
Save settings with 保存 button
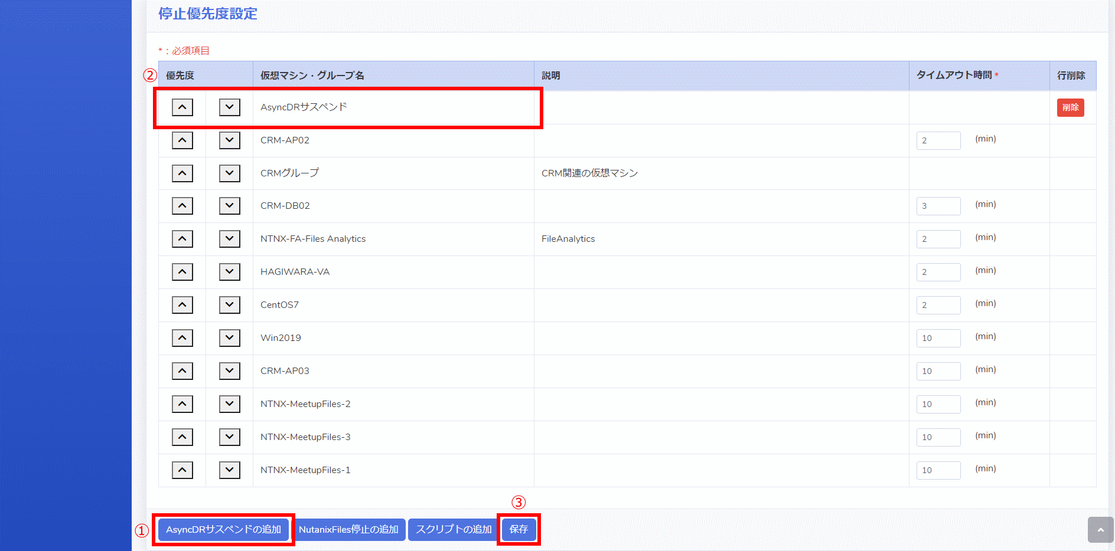(519, 530)
